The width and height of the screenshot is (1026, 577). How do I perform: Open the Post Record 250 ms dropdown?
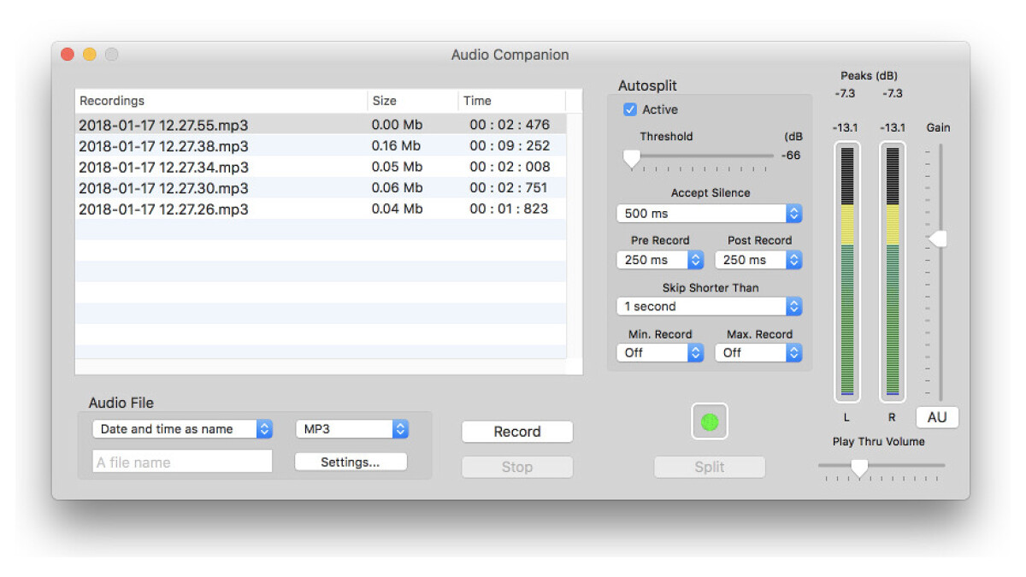pos(758,260)
